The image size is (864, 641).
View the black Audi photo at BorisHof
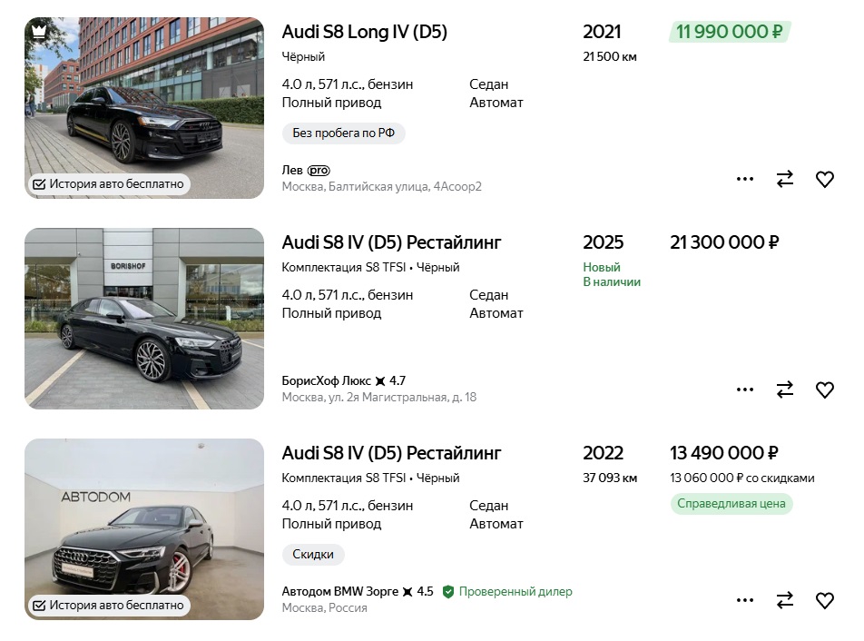144,319
